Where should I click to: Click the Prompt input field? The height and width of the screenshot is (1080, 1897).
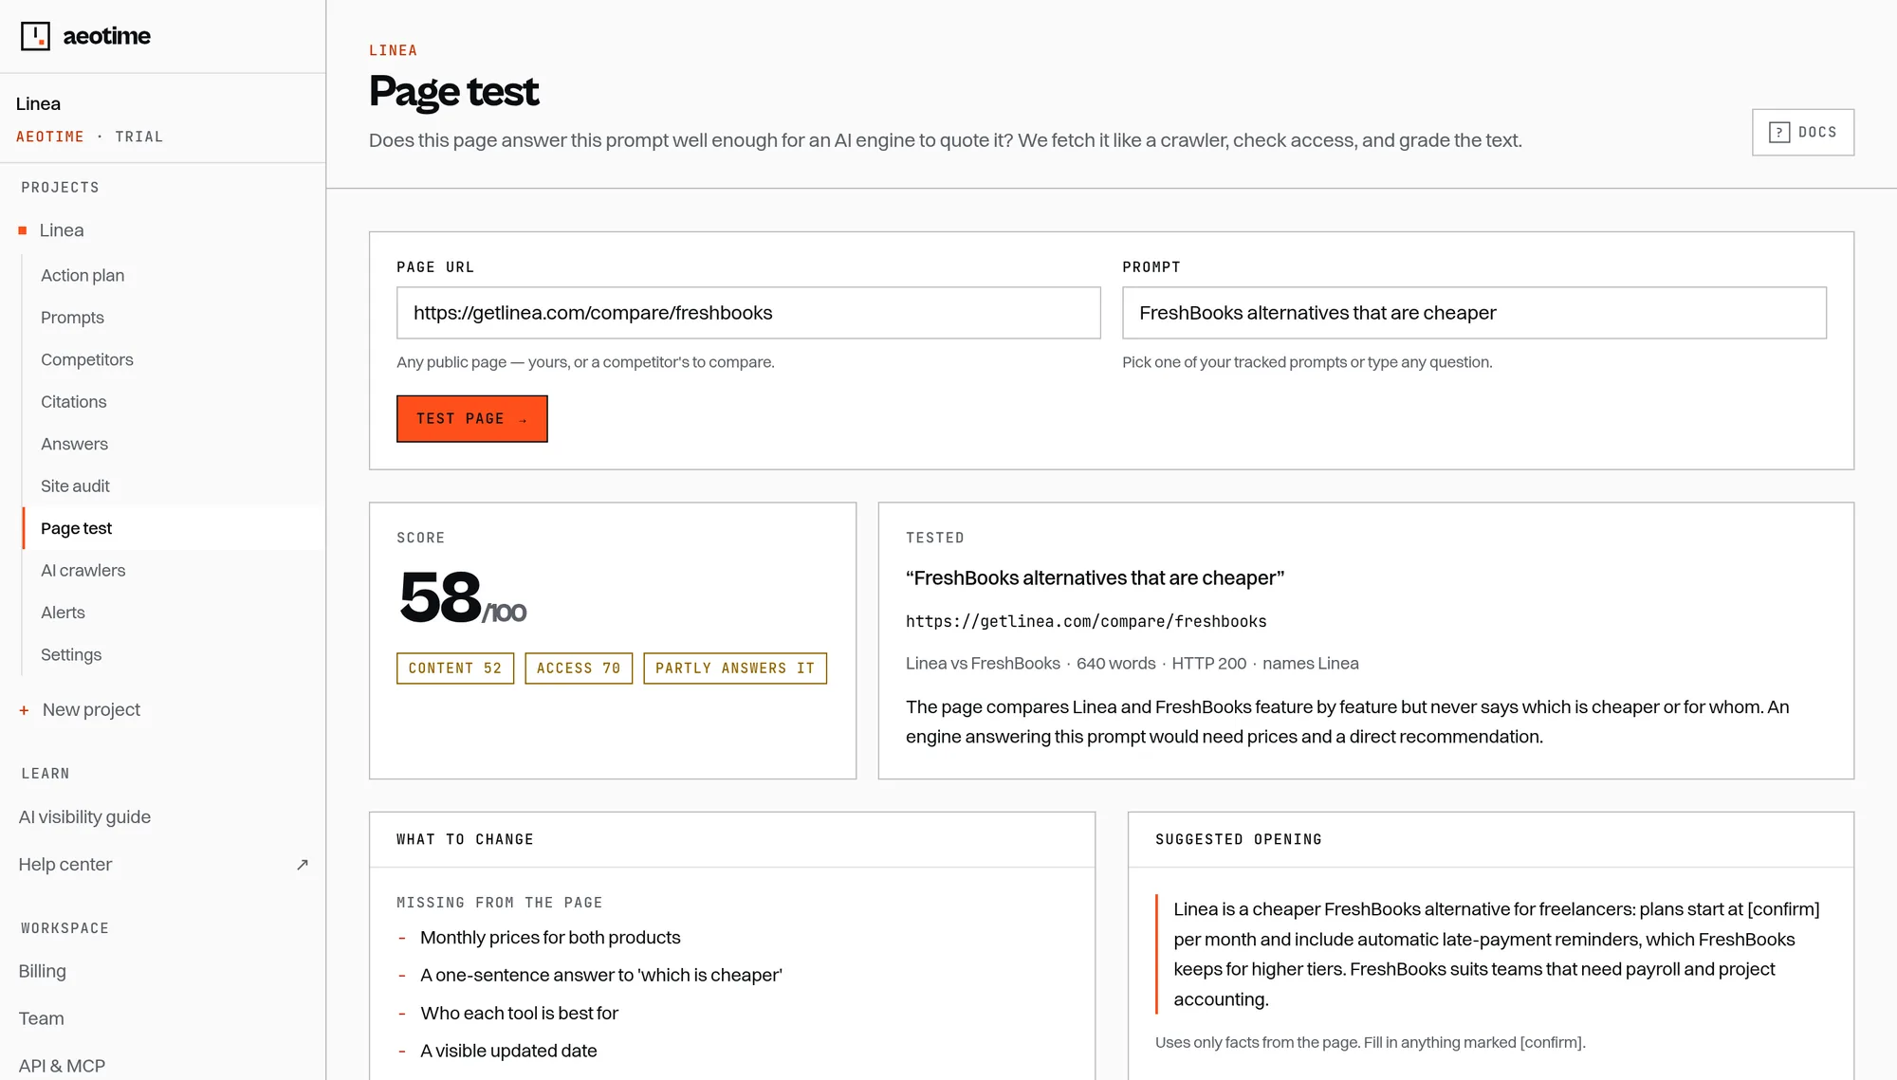(x=1474, y=313)
